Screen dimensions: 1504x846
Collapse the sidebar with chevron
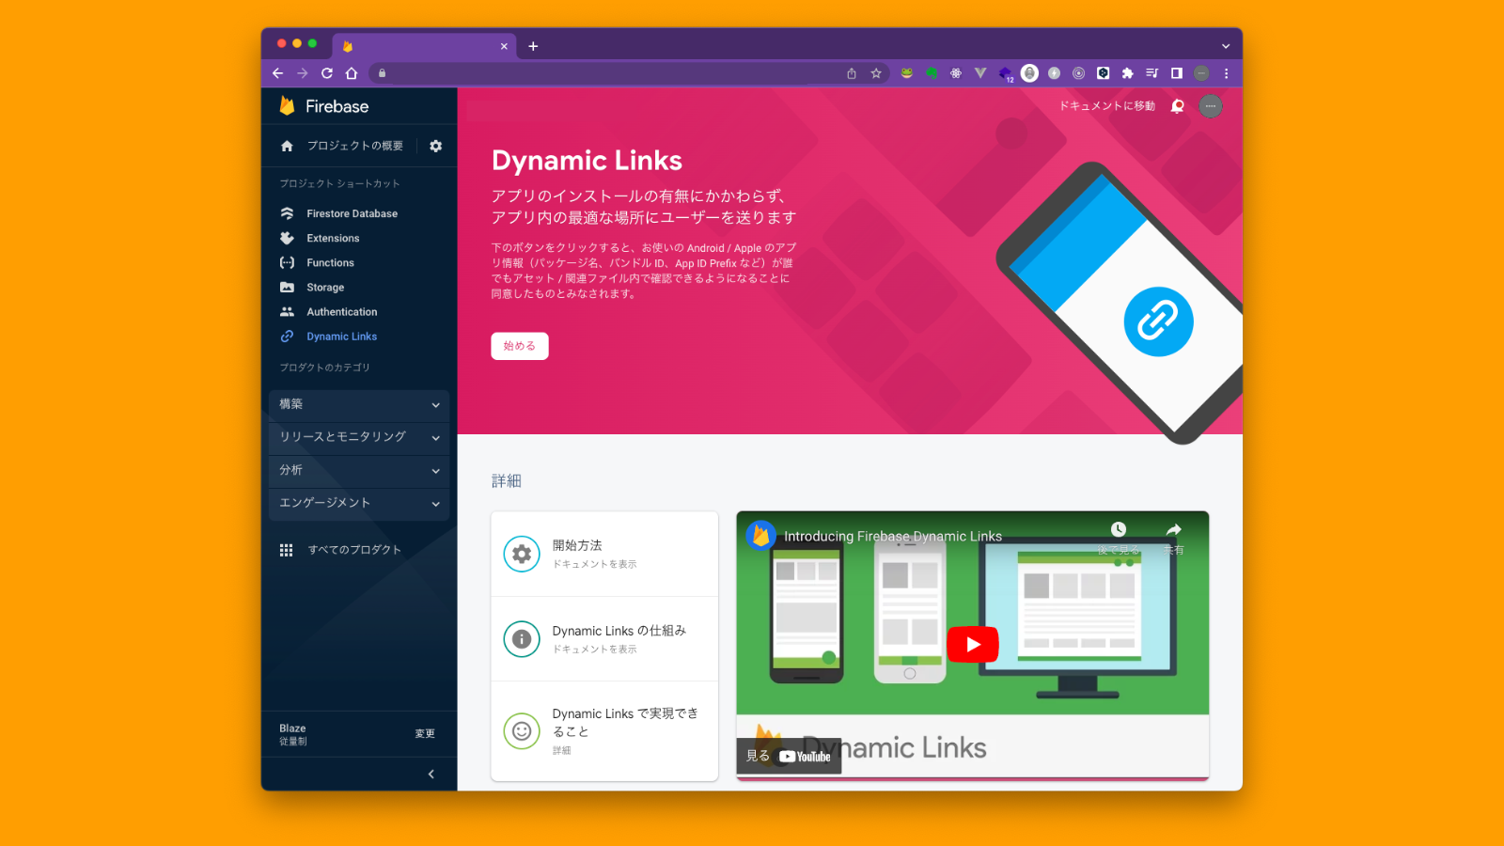(x=431, y=775)
